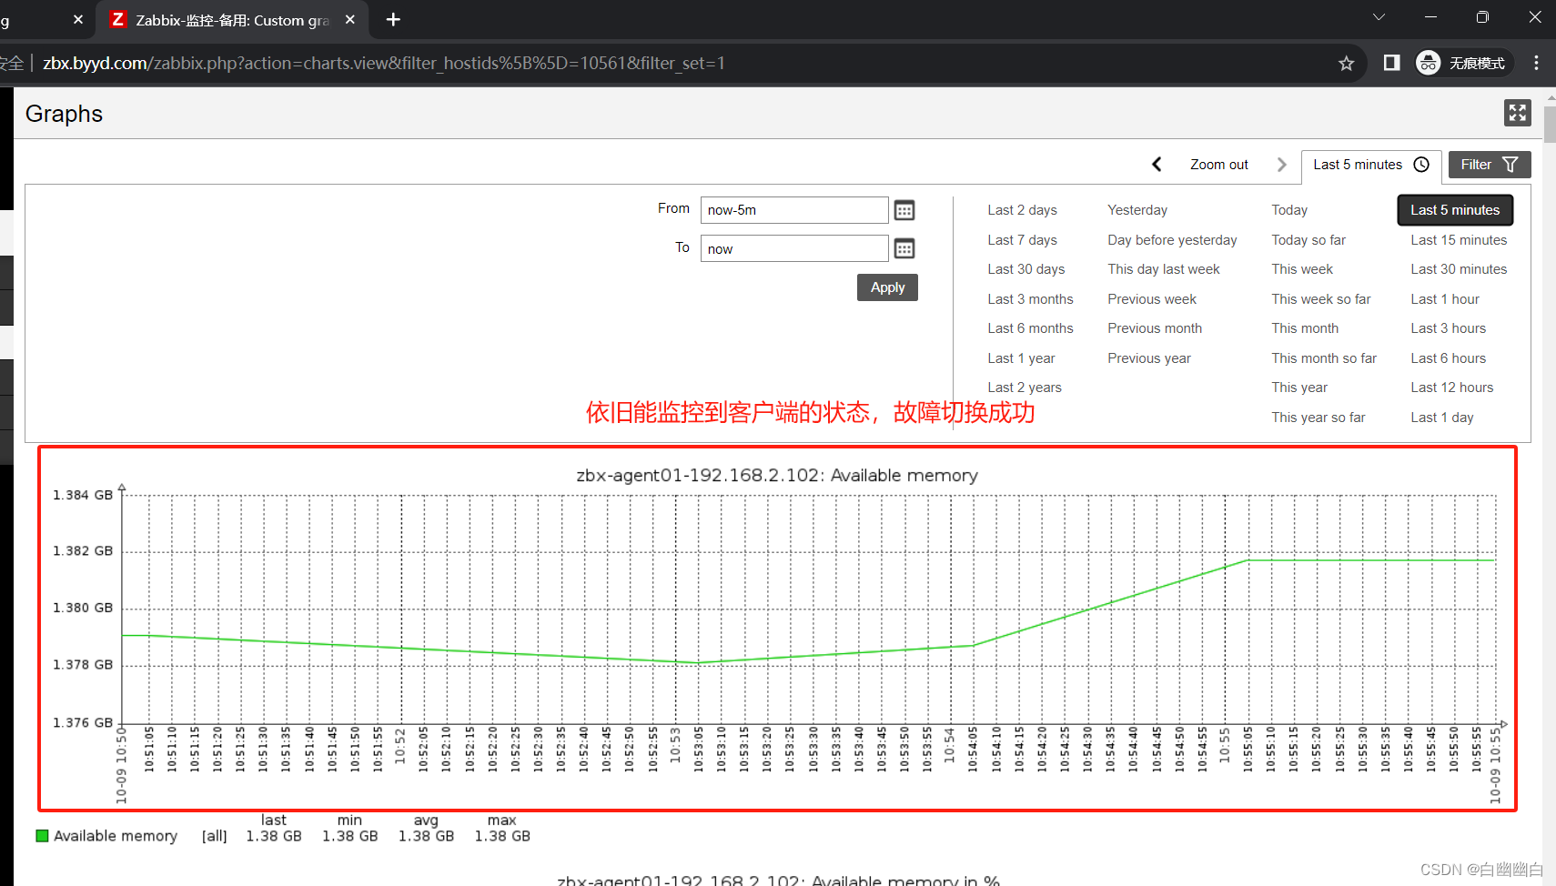Select Previous month range

1155,328
